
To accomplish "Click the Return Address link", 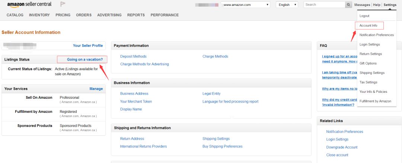I will point(132,139).
